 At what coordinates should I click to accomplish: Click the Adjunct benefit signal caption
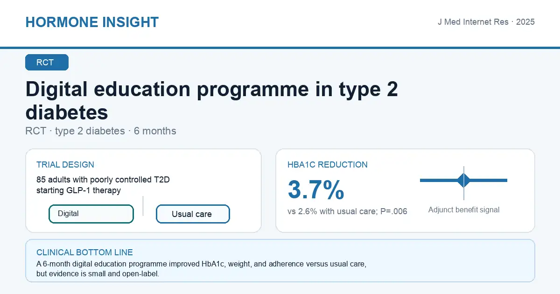click(464, 210)
